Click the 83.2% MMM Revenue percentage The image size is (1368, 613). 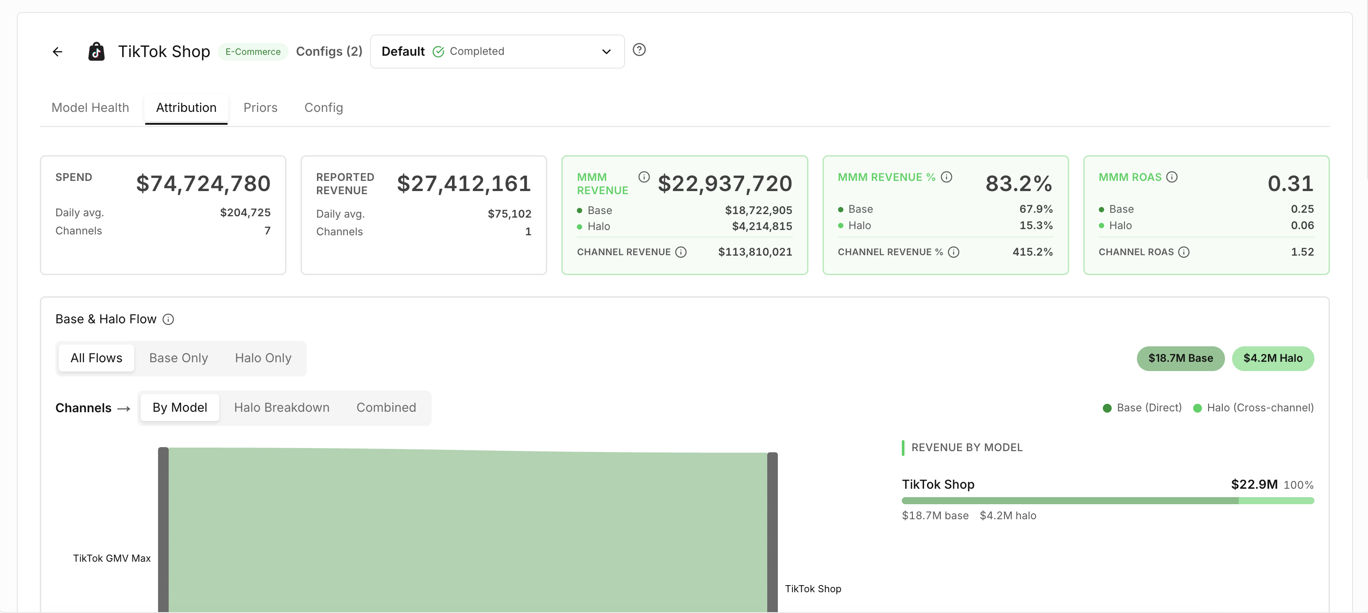click(1019, 184)
